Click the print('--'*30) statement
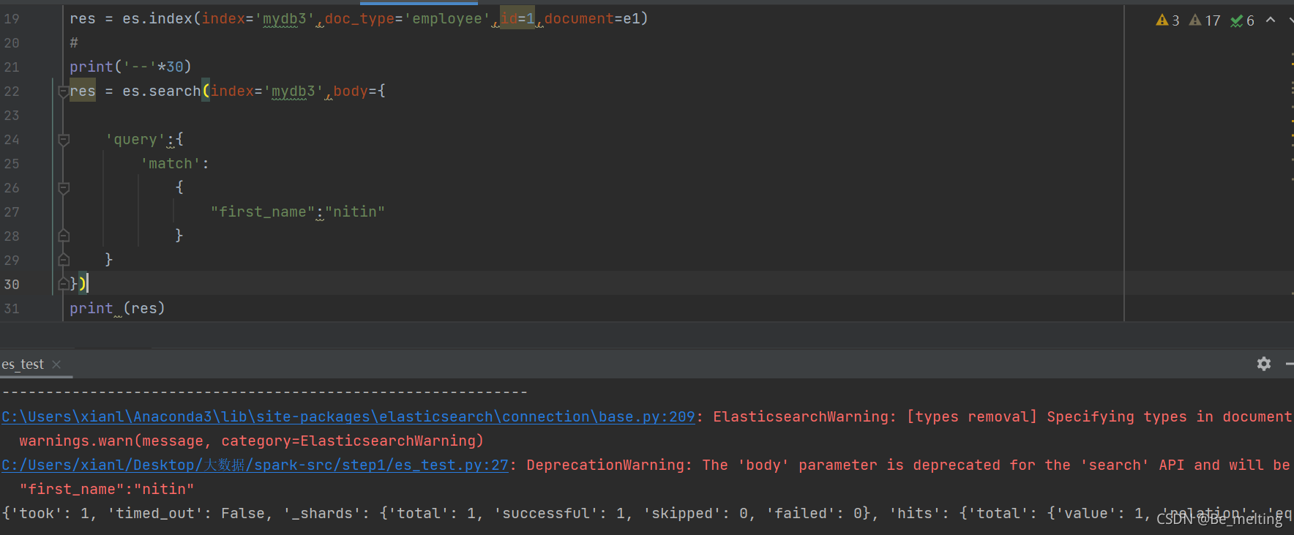This screenshot has width=1294, height=535. (130, 67)
